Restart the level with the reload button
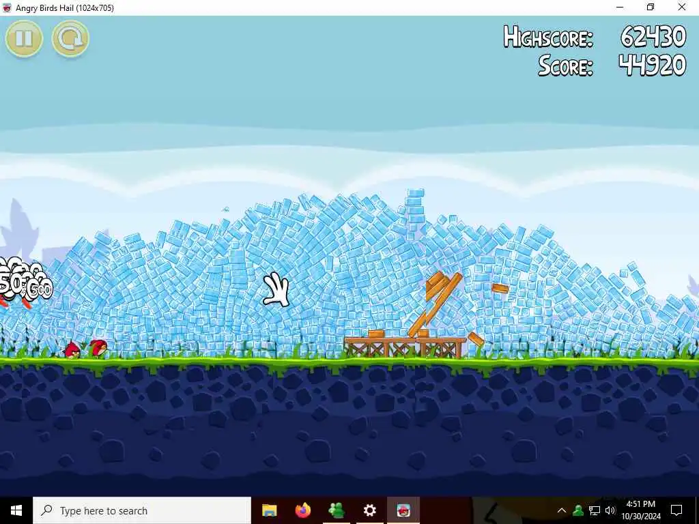The width and height of the screenshot is (699, 524). (70, 39)
